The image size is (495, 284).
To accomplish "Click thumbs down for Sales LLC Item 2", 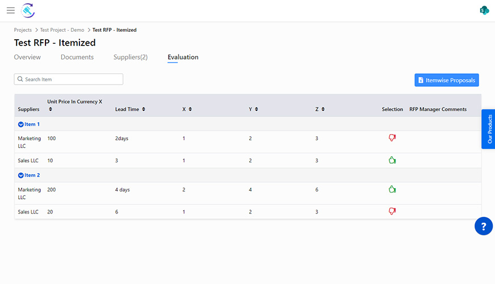I will (392, 211).
